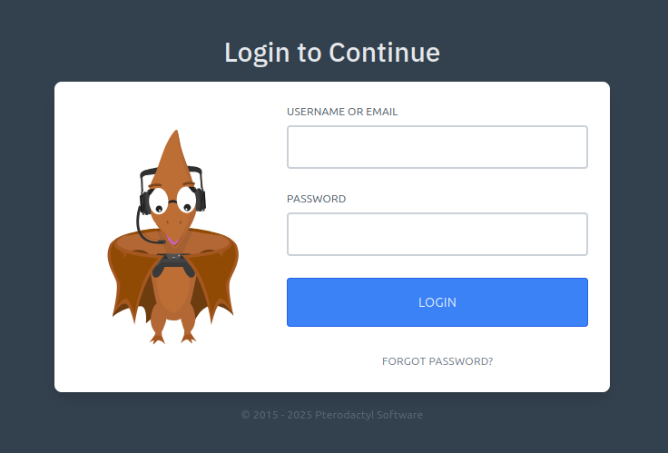Click the mascot's pointed head crest
This screenshot has height=453, width=668.
coord(175,157)
